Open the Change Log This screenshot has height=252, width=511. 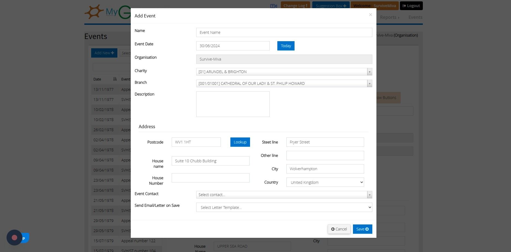(x=295, y=6)
